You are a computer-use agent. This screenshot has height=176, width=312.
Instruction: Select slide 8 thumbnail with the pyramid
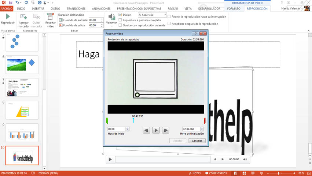click(22, 110)
